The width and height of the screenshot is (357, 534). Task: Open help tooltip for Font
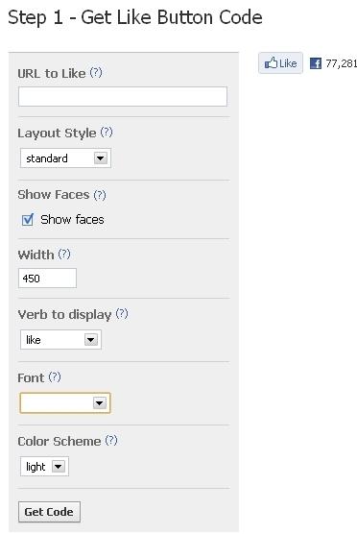pyautogui.click(x=55, y=377)
